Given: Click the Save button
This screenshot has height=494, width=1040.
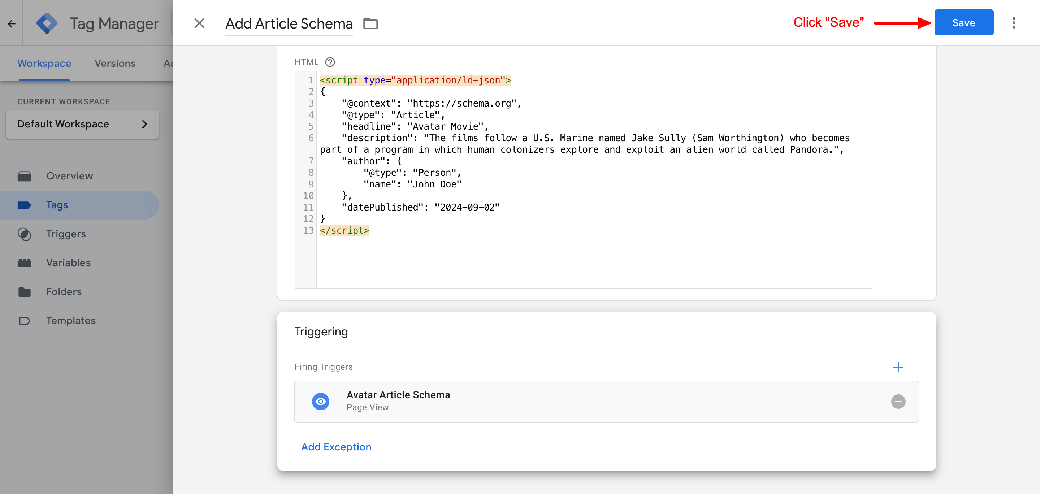Looking at the screenshot, I should click(x=963, y=23).
